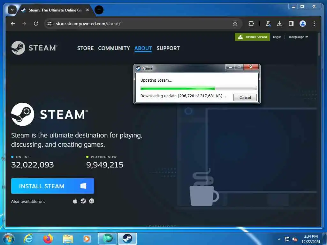The height and width of the screenshot is (245, 327).
Task: Launch Firefox from the taskbar
Action: [48, 239]
